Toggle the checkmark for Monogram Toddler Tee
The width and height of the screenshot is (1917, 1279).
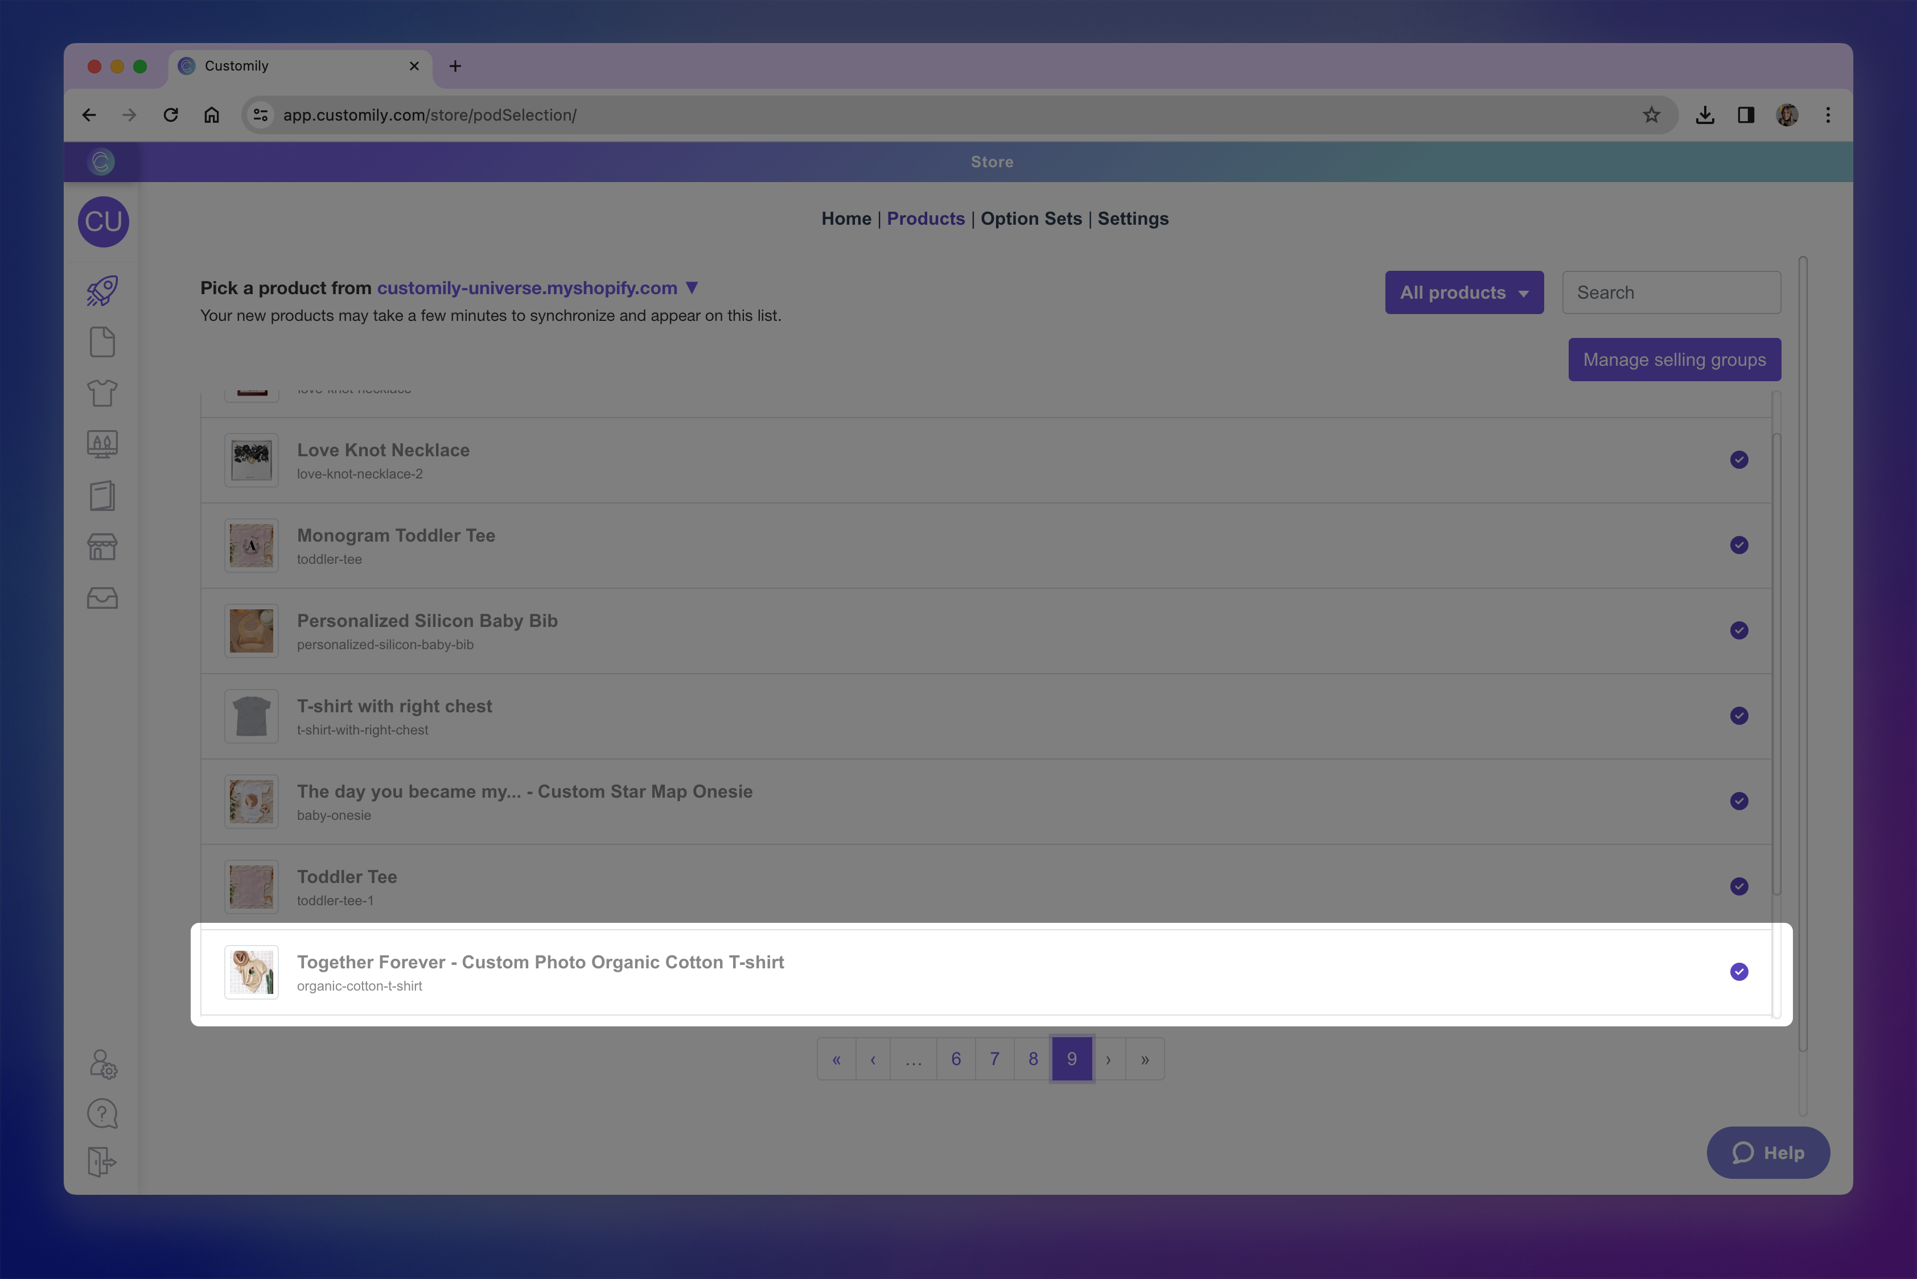[1738, 545]
